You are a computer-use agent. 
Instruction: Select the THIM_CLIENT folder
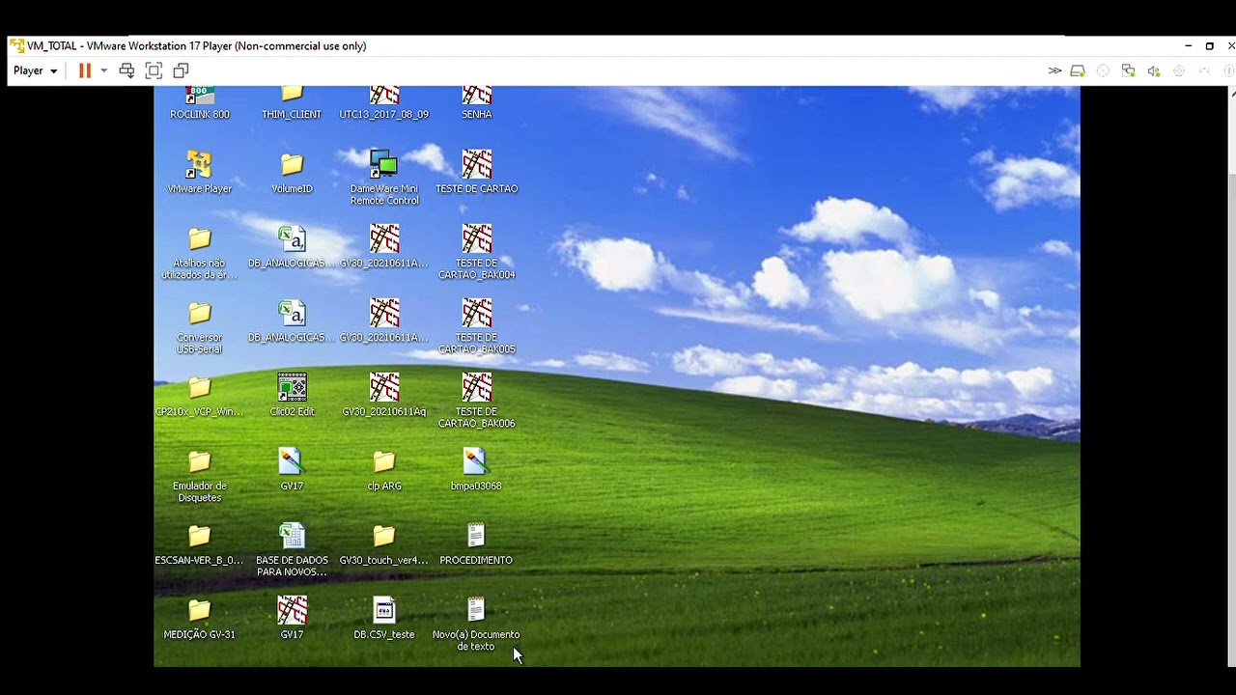pos(292,103)
